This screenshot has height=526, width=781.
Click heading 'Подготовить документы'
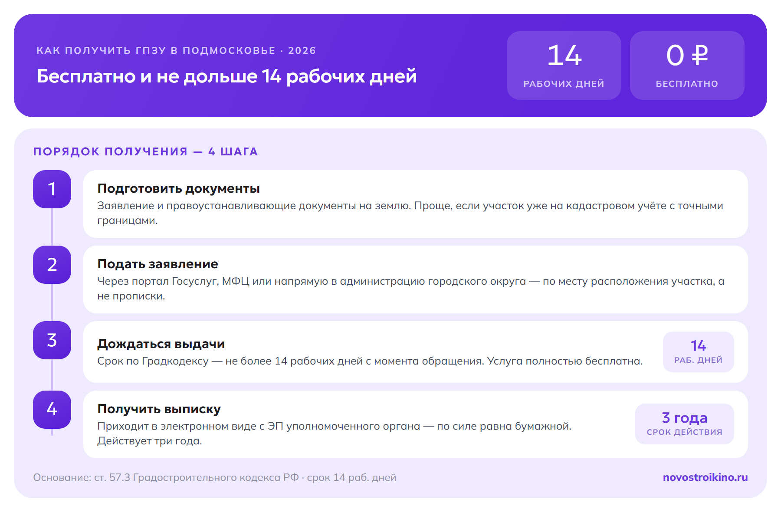tap(178, 189)
